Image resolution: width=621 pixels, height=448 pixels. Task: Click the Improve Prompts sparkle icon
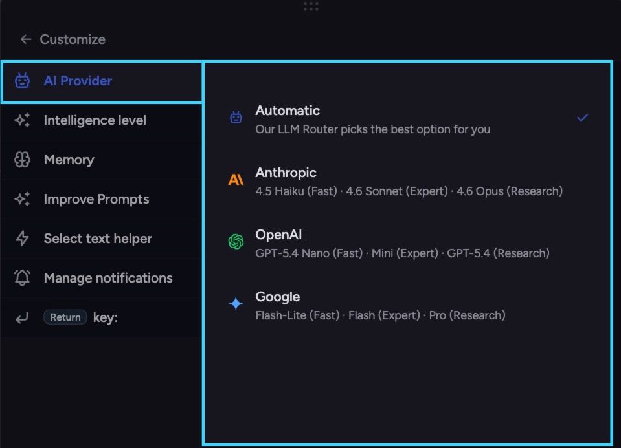pos(22,199)
